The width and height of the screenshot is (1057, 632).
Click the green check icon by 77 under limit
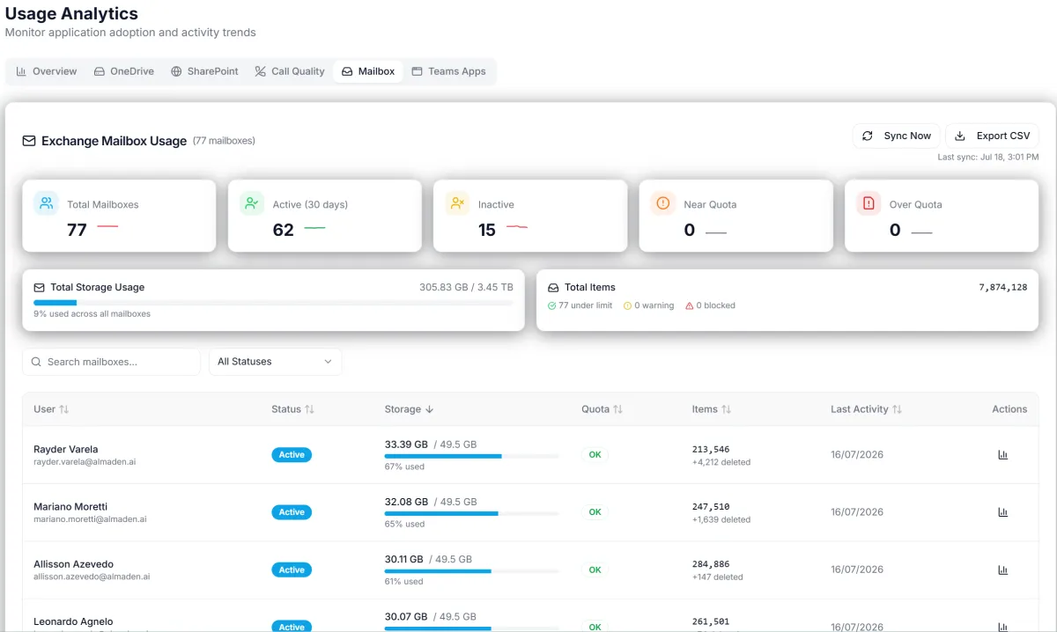[x=552, y=305]
